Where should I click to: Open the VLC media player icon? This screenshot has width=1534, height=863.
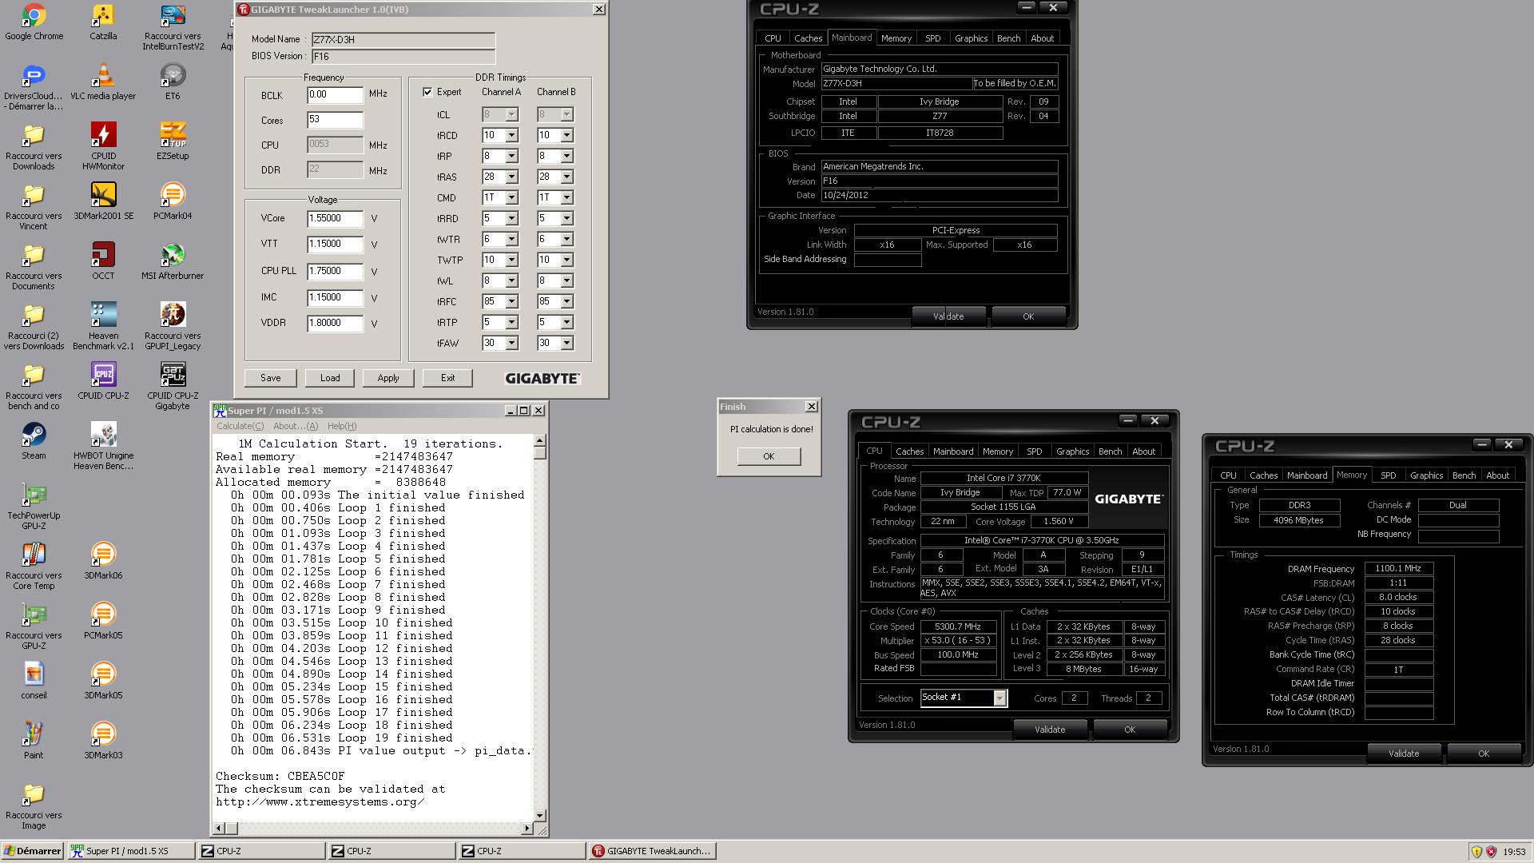pyautogui.click(x=103, y=82)
